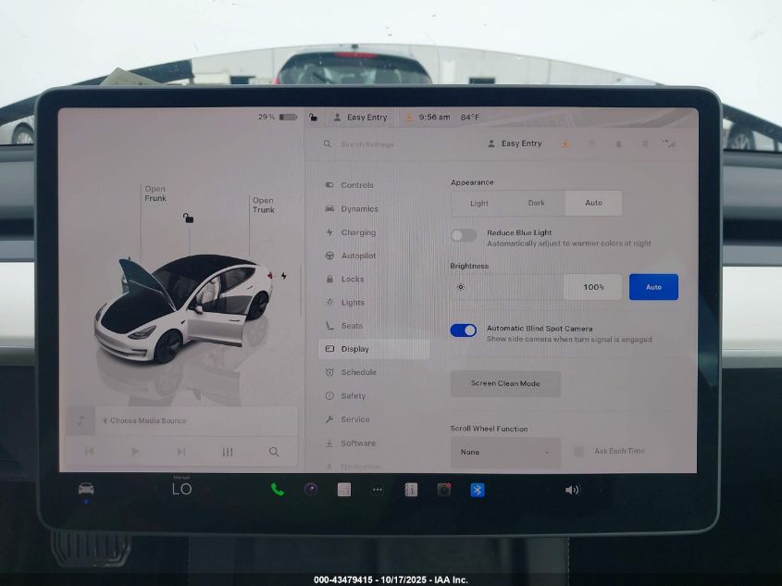Open the Choose Media Source selector
782x586 pixels.
pos(148,420)
